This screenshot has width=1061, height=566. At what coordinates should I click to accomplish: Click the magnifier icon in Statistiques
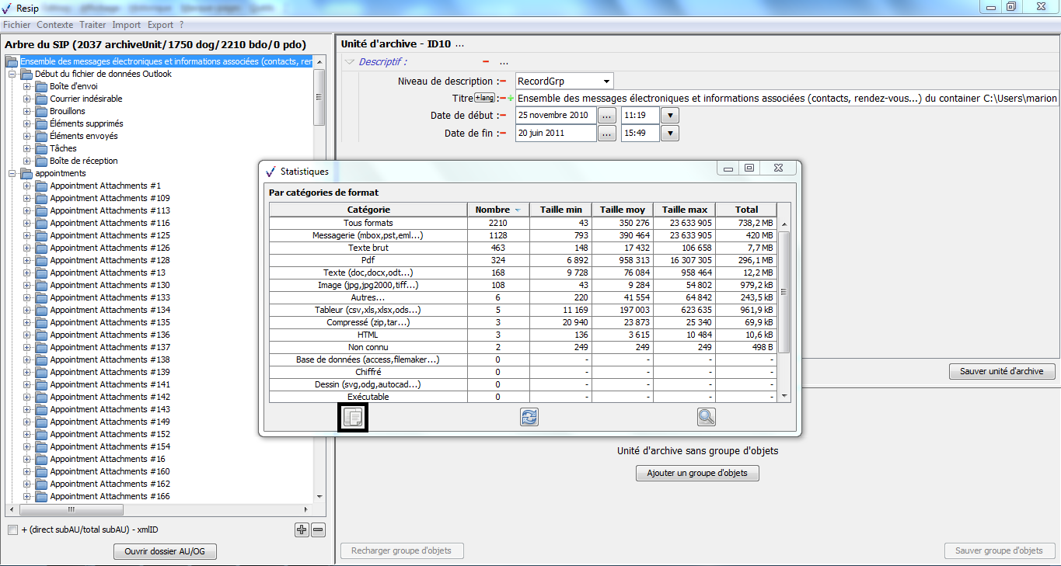click(x=706, y=417)
